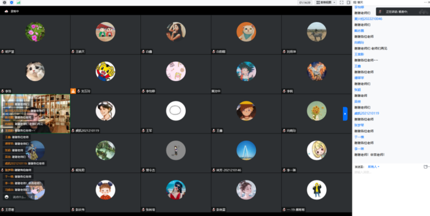Open the meeting info icon at top-left
The height and width of the screenshot is (216, 430).
(4, 2)
